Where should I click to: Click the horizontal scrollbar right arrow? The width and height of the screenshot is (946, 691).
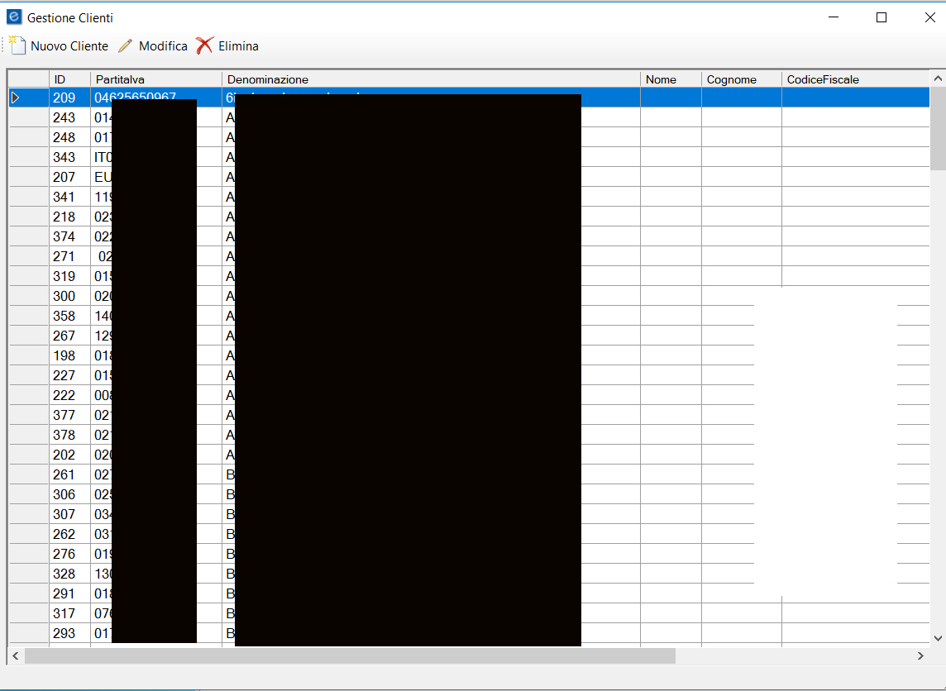(x=920, y=656)
